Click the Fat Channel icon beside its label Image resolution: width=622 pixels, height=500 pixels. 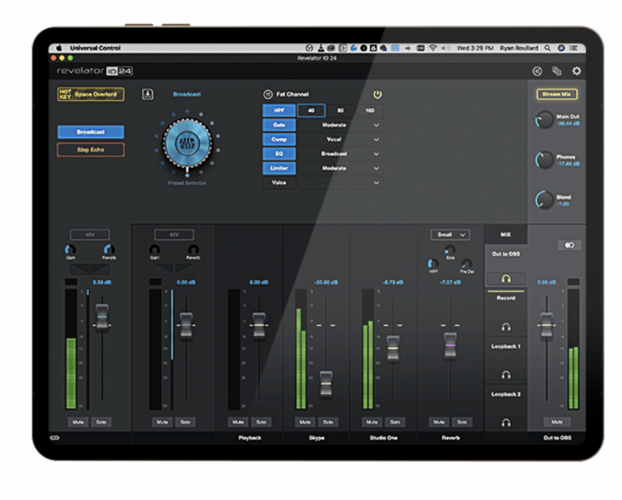tap(268, 95)
